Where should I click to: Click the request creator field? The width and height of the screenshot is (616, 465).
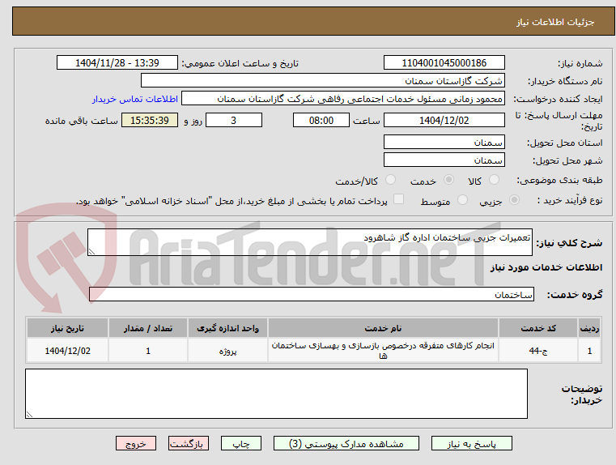click(x=343, y=99)
